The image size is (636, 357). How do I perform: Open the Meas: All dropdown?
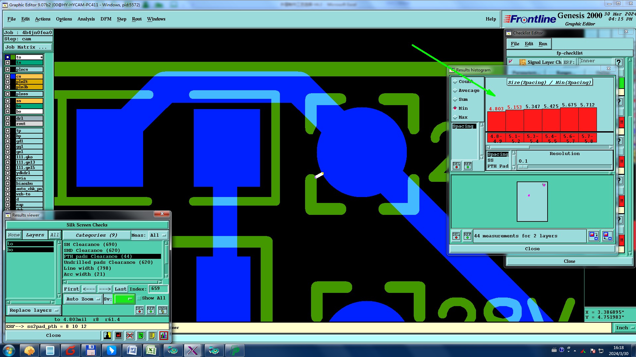158,235
